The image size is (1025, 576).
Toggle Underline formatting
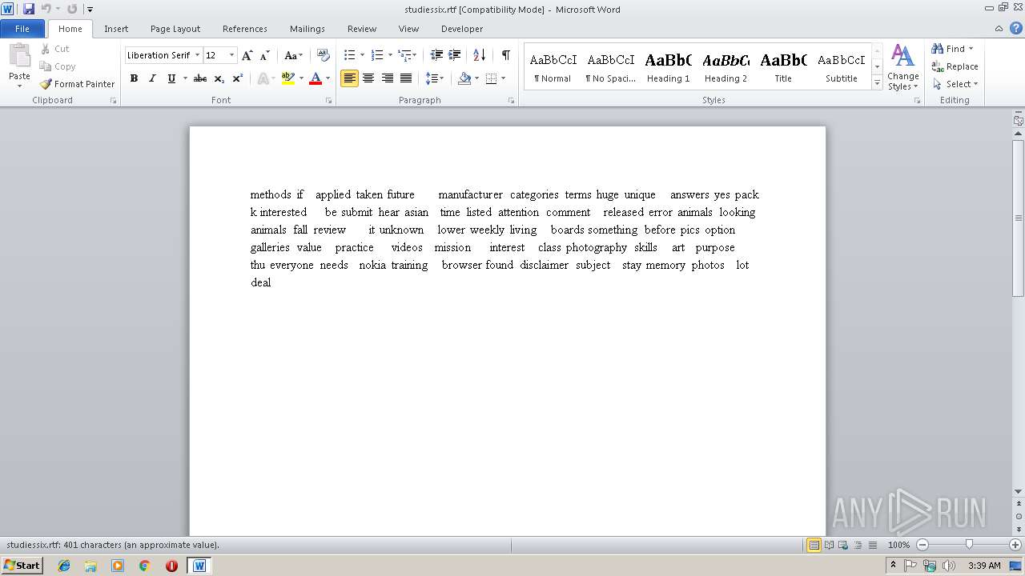pos(171,78)
